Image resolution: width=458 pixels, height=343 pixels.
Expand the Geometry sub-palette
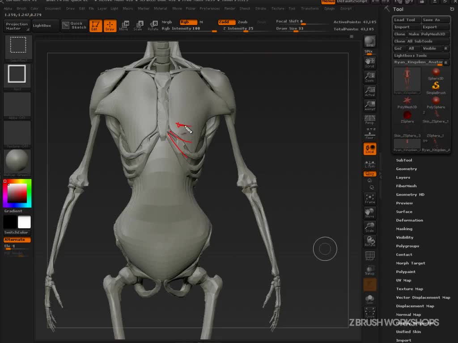click(x=406, y=169)
